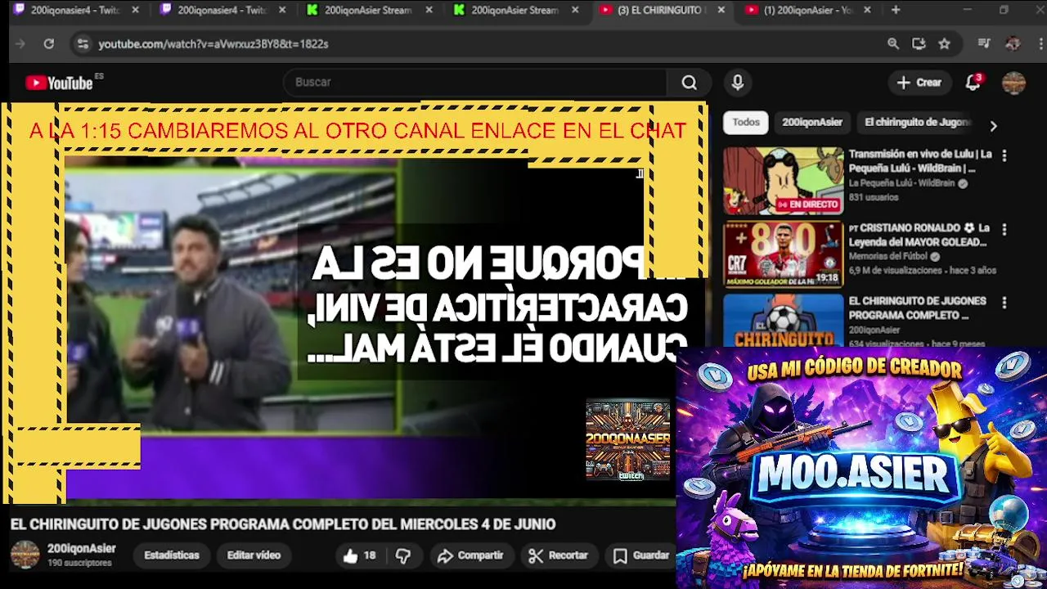1047x589 pixels.
Task: Switch to the (1) 200iqonAsier YouTube tab
Action: 806,11
